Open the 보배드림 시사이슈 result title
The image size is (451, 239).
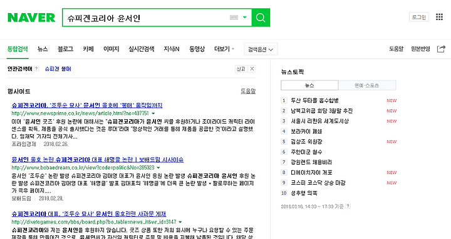coord(98,160)
